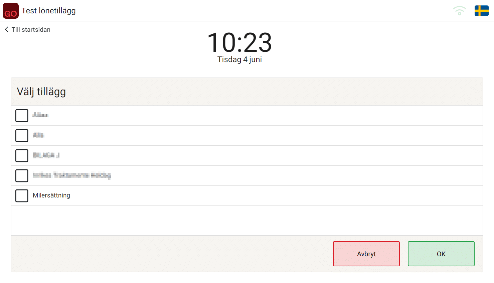Select the longest blurred option label
The height and width of the screenshot is (283, 494).
coord(72,175)
